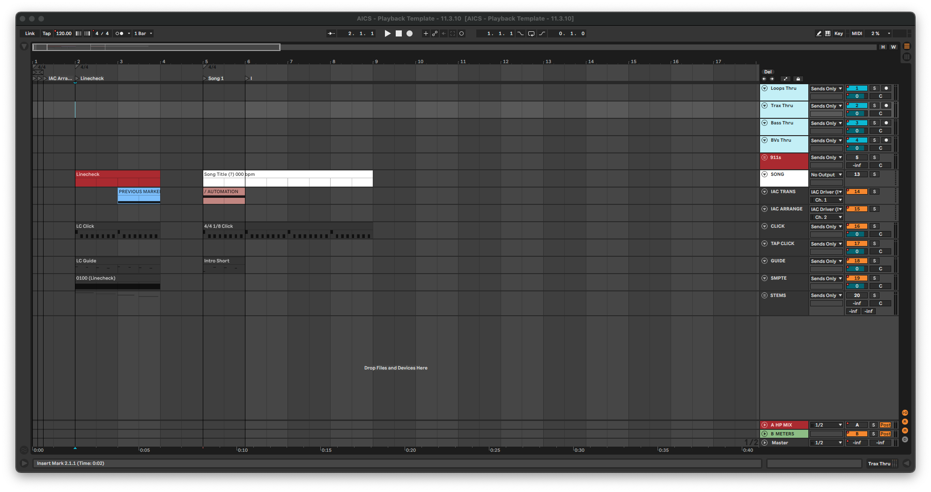This screenshot has width=931, height=492.
Task: Open the metronome settings dropdown arrow
Action: click(129, 34)
